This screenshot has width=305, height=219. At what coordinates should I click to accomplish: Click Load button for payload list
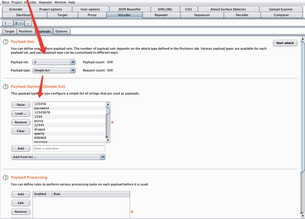click(21, 114)
